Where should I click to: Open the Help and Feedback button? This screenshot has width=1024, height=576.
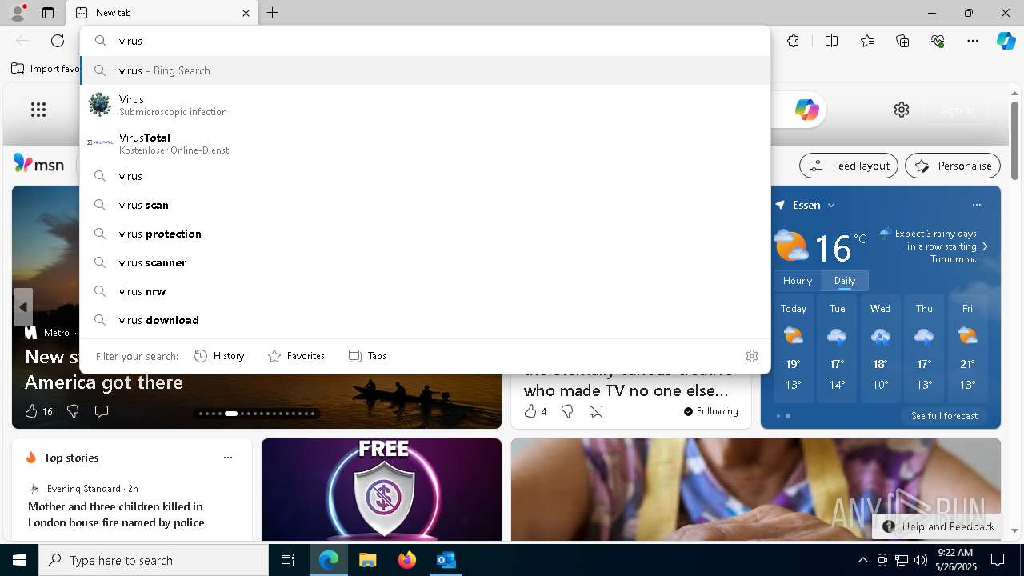point(938,526)
